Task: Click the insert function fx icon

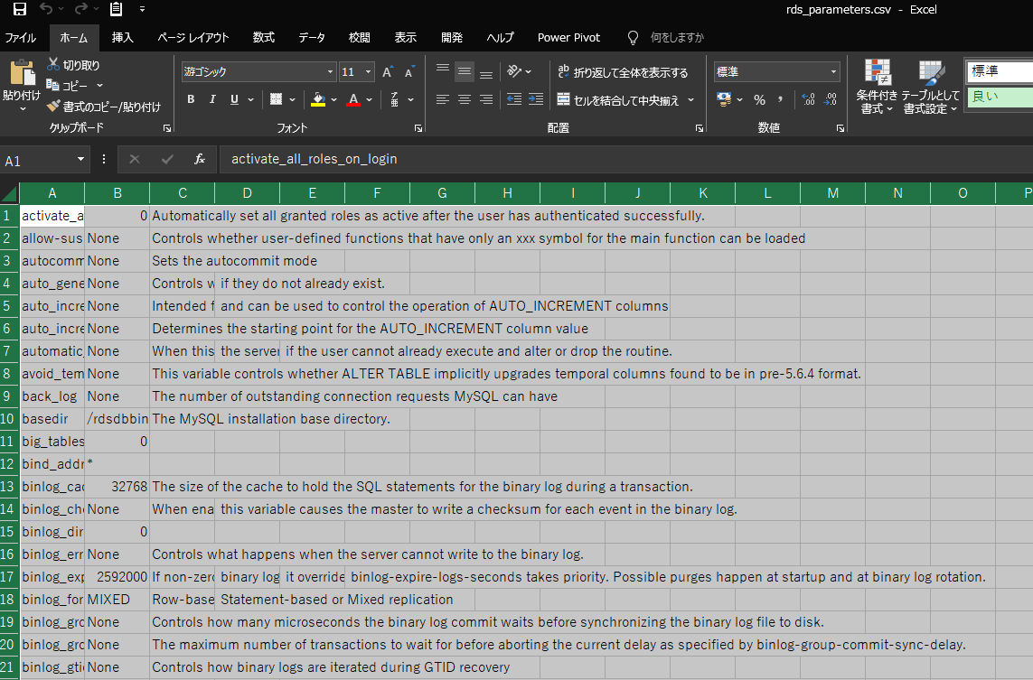Action: click(x=200, y=159)
